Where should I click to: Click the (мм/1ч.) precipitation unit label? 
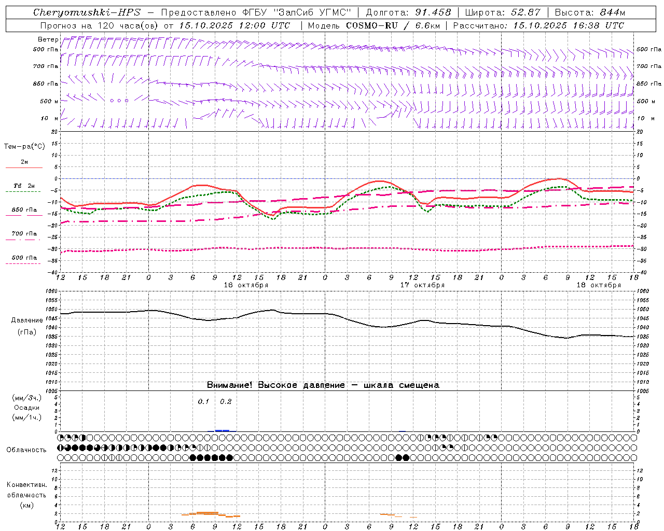27,417
